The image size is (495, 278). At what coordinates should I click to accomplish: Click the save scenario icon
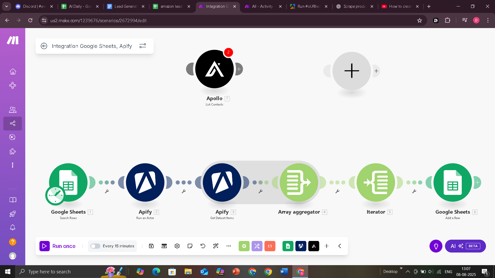pos(151,246)
